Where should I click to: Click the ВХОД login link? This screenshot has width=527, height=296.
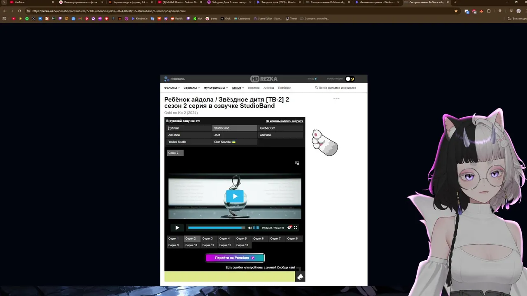[x=312, y=79]
